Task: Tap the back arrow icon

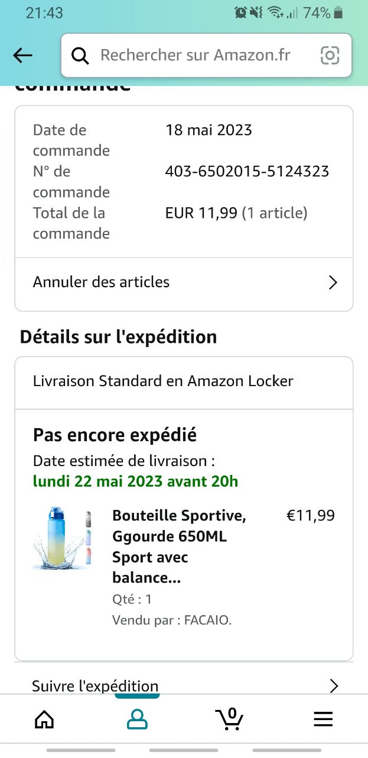Action: click(x=22, y=56)
